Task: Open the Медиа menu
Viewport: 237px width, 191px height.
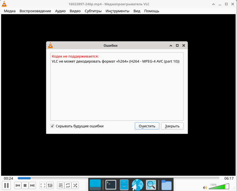Action: pyautogui.click(x=10, y=11)
